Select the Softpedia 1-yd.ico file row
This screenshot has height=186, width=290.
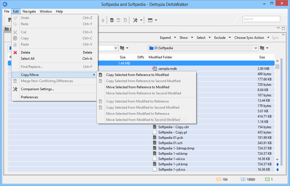(141, 169)
